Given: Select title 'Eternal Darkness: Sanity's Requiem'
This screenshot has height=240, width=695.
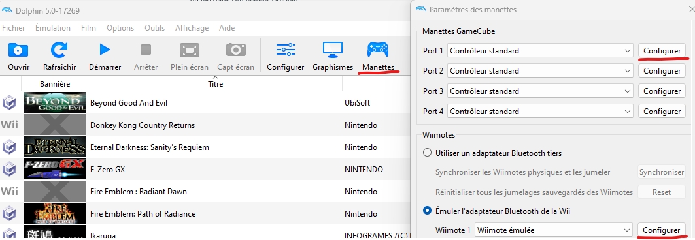Looking at the screenshot, I should (149, 147).
